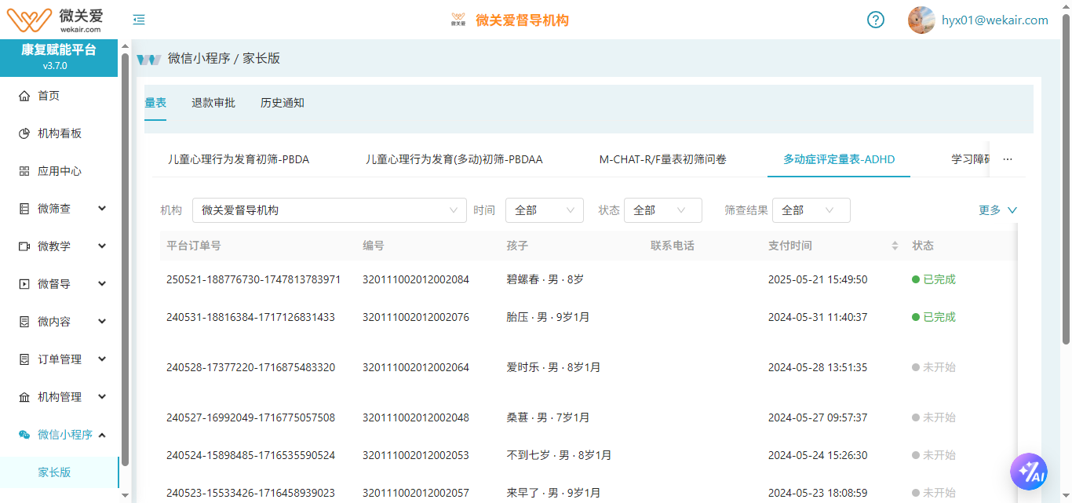Screen dimensions: 1072x503
Task: Click the user avatar picture
Action: (921, 20)
